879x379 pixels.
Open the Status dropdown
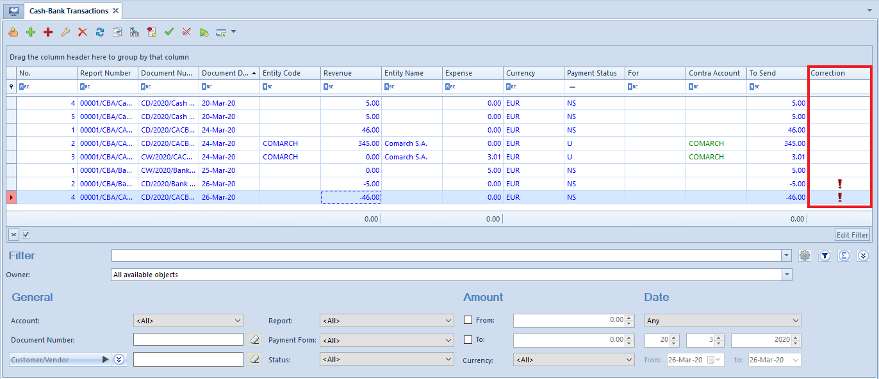tap(386, 359)
